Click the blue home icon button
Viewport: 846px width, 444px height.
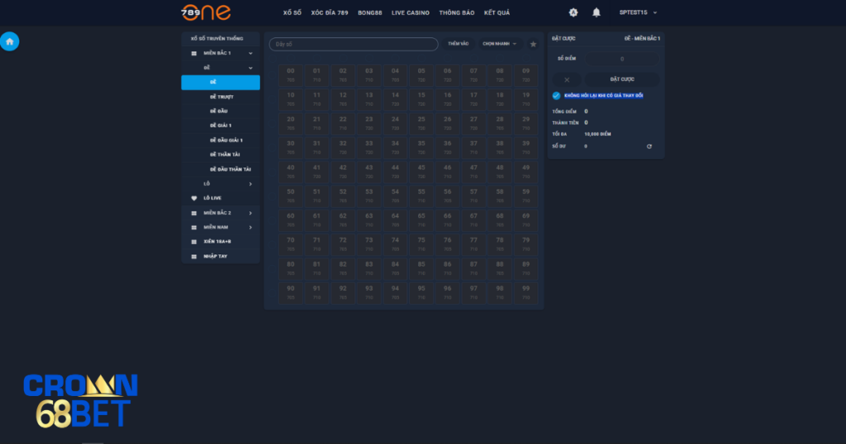pos(10,41)
